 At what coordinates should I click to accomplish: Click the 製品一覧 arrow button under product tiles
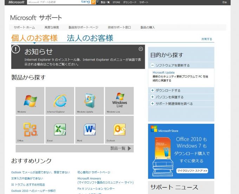(x=75, y=148)
